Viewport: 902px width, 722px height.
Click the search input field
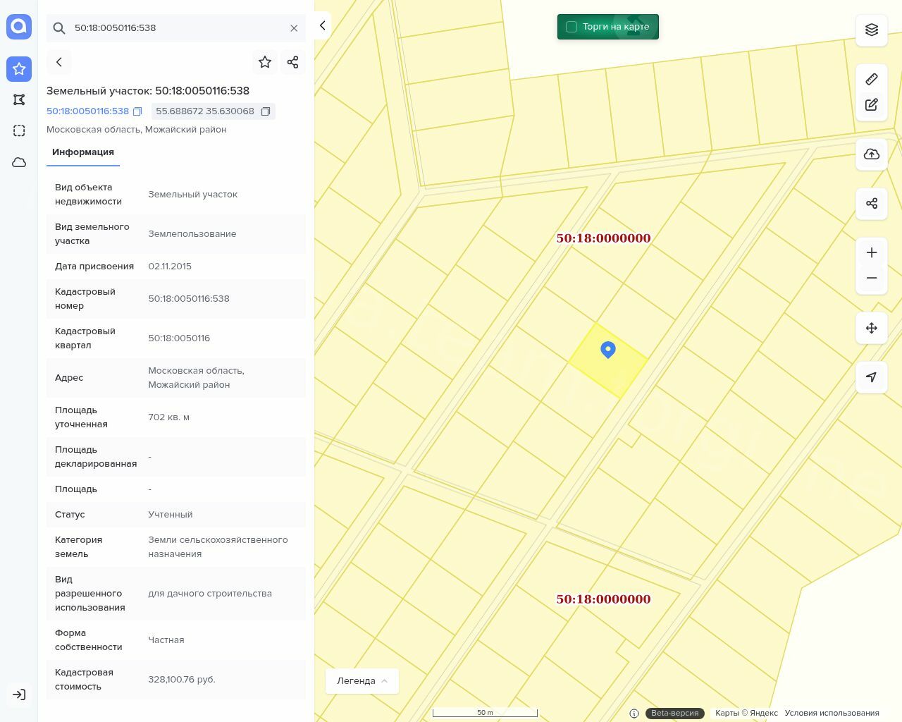point(176,28)
